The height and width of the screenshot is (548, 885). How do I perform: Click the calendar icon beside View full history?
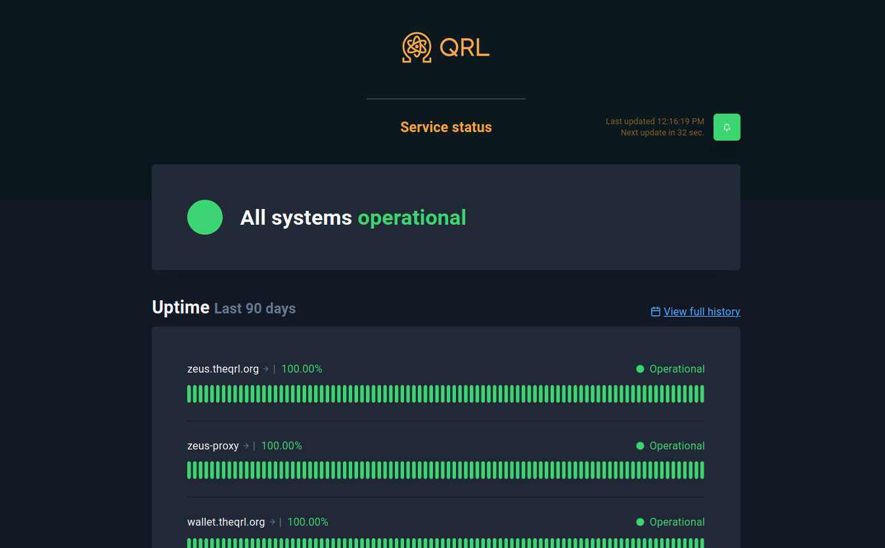tap(655, 311)
